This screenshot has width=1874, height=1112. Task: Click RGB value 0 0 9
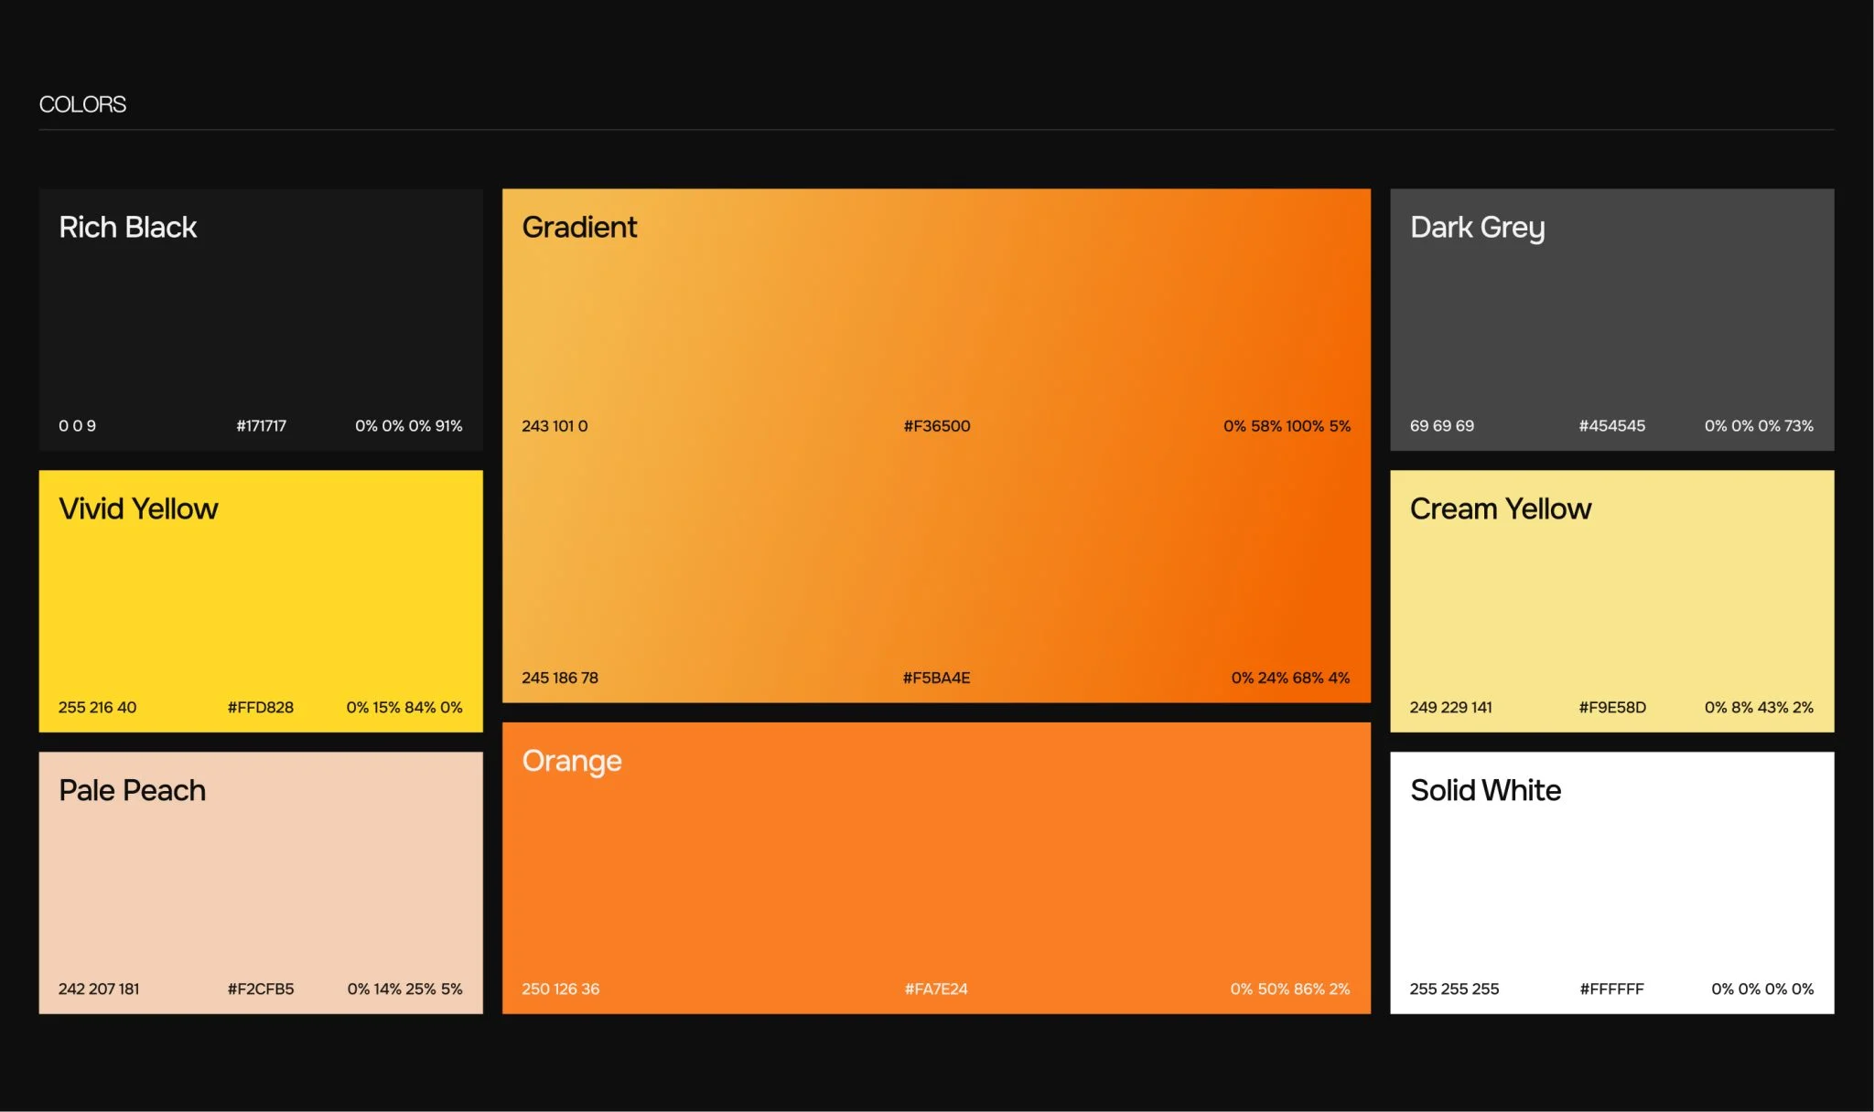(77, 425)
